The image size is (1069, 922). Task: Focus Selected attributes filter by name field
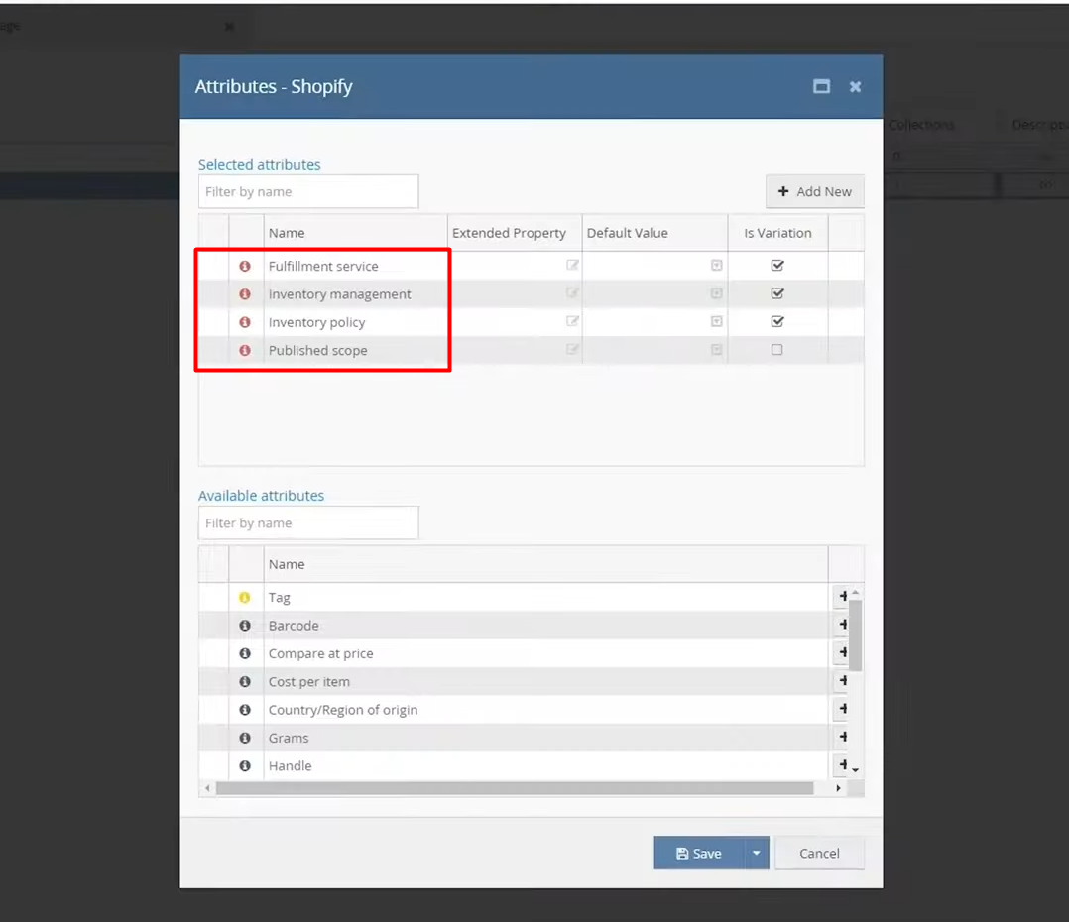tap(308, 192)
